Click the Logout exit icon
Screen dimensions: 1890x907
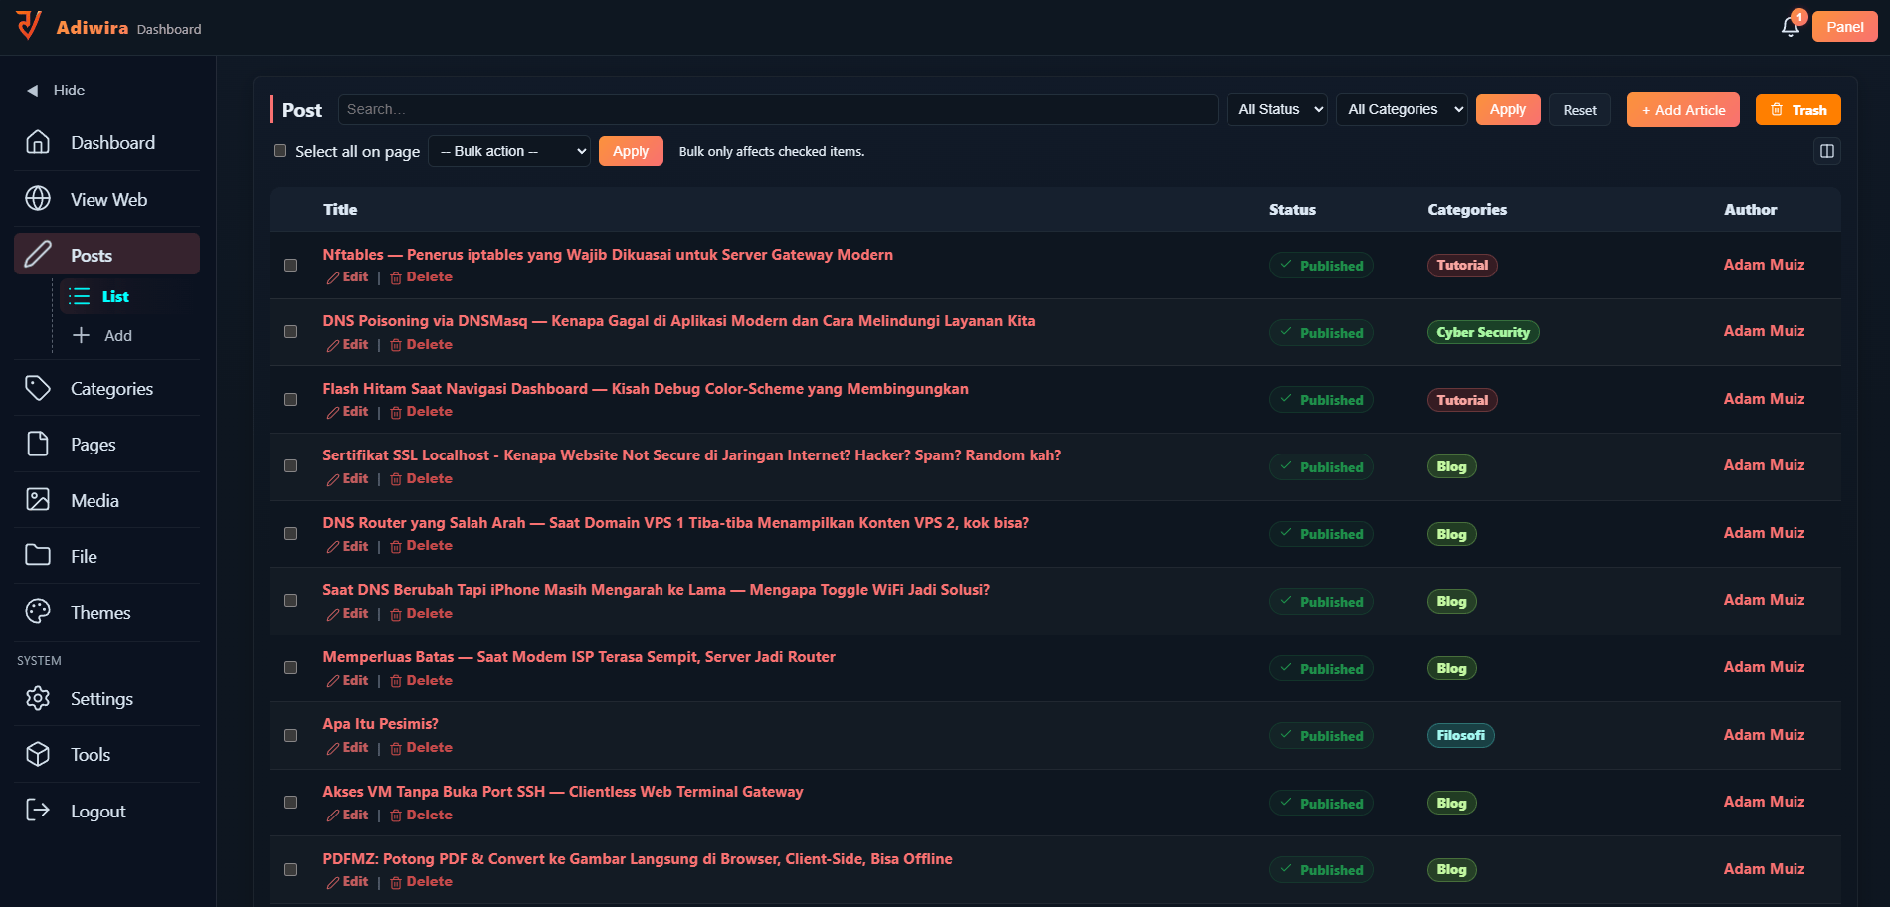pyautogui.click(x=38, y=810)
